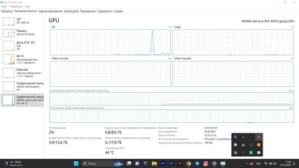Click the ENG language indicator

pos(258,164)
